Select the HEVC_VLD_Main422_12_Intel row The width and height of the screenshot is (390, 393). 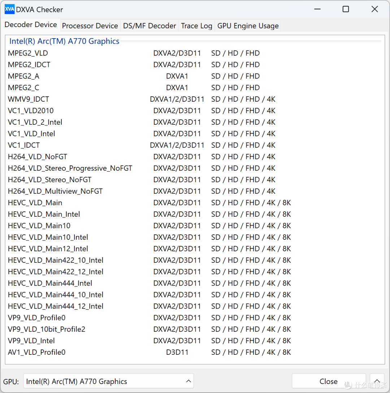click(195, 272)
